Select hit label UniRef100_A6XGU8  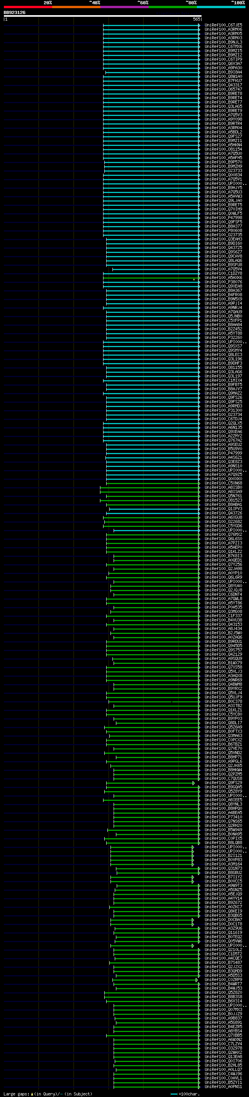point(223,517)
